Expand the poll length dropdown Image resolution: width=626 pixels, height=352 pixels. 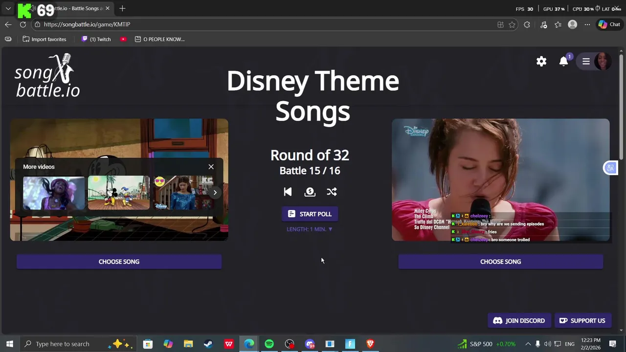(x=310, y=229)
